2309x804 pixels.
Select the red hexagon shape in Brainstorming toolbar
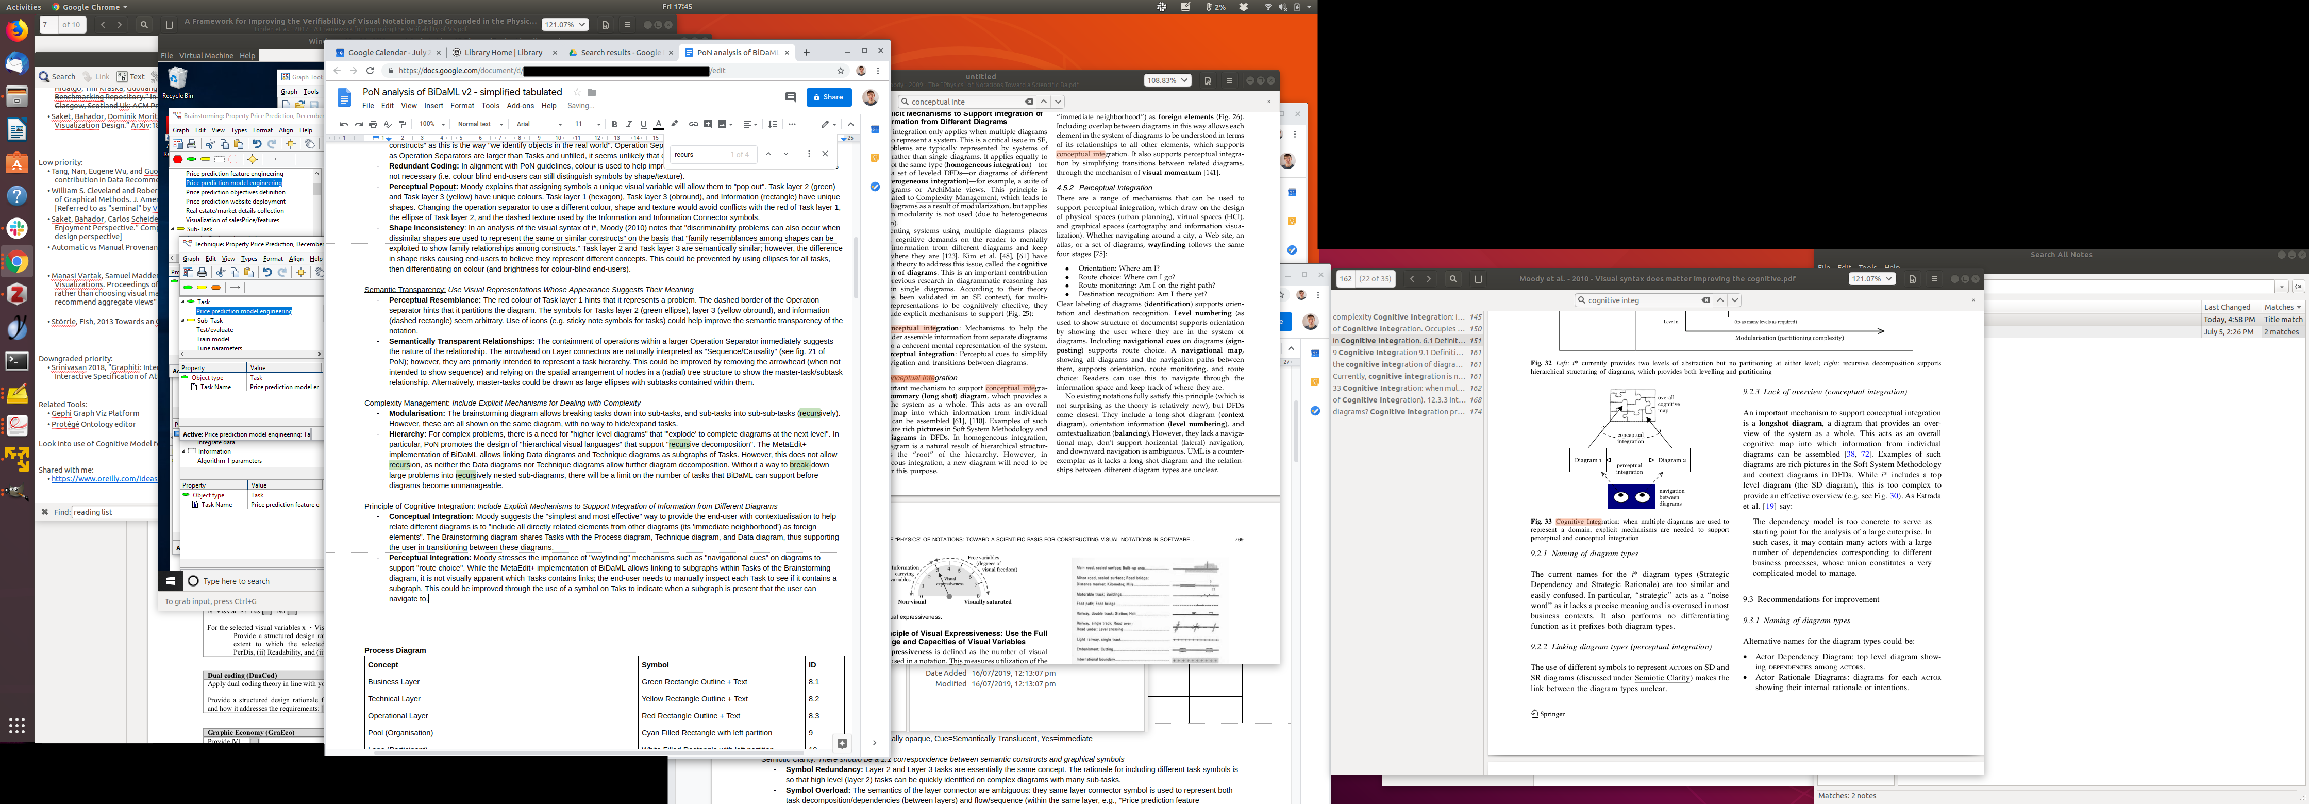(177, 160)
